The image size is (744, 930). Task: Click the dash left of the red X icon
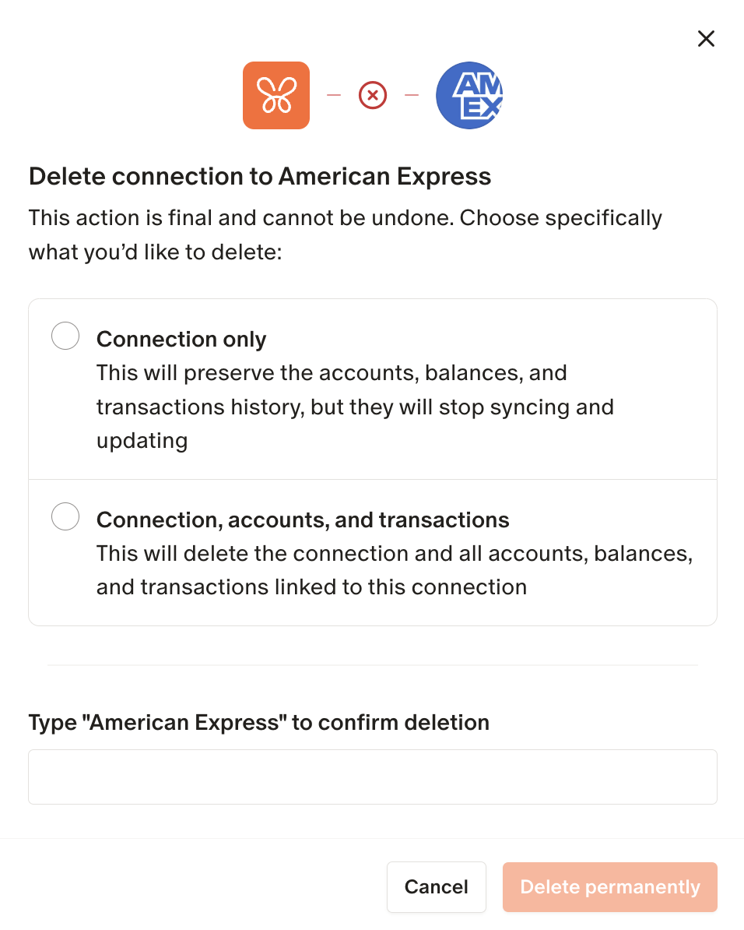point(334,96)
